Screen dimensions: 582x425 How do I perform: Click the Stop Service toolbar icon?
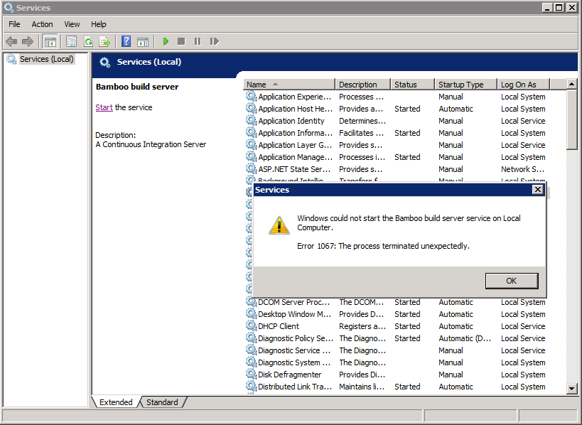click(x=181, y=41)
